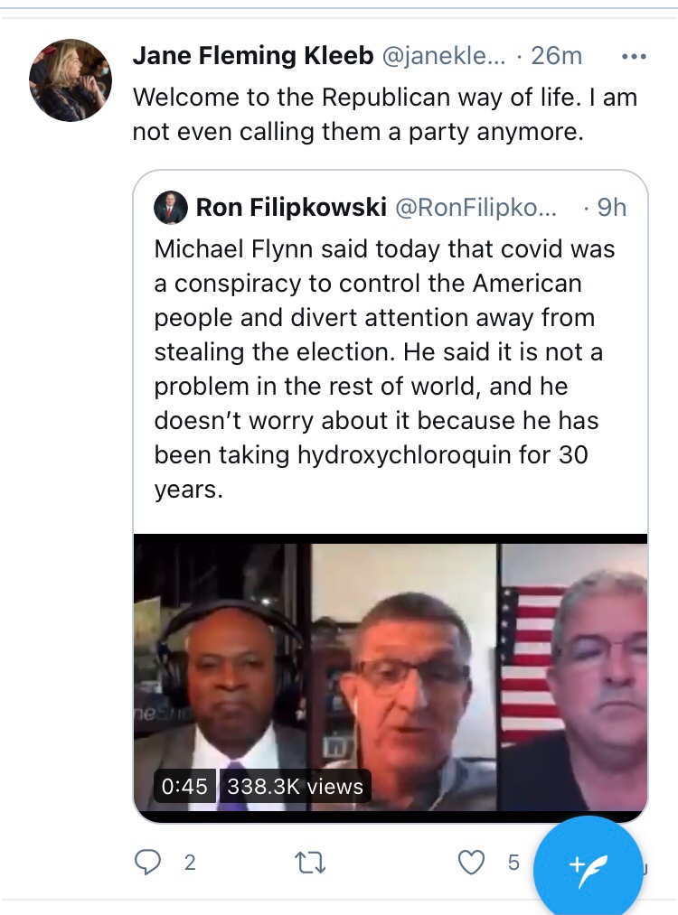Open the three-dot more options menu

(635, 57)
